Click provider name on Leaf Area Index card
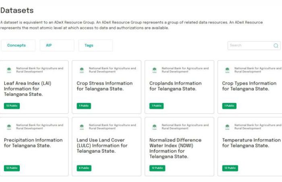 coord(39,70)
